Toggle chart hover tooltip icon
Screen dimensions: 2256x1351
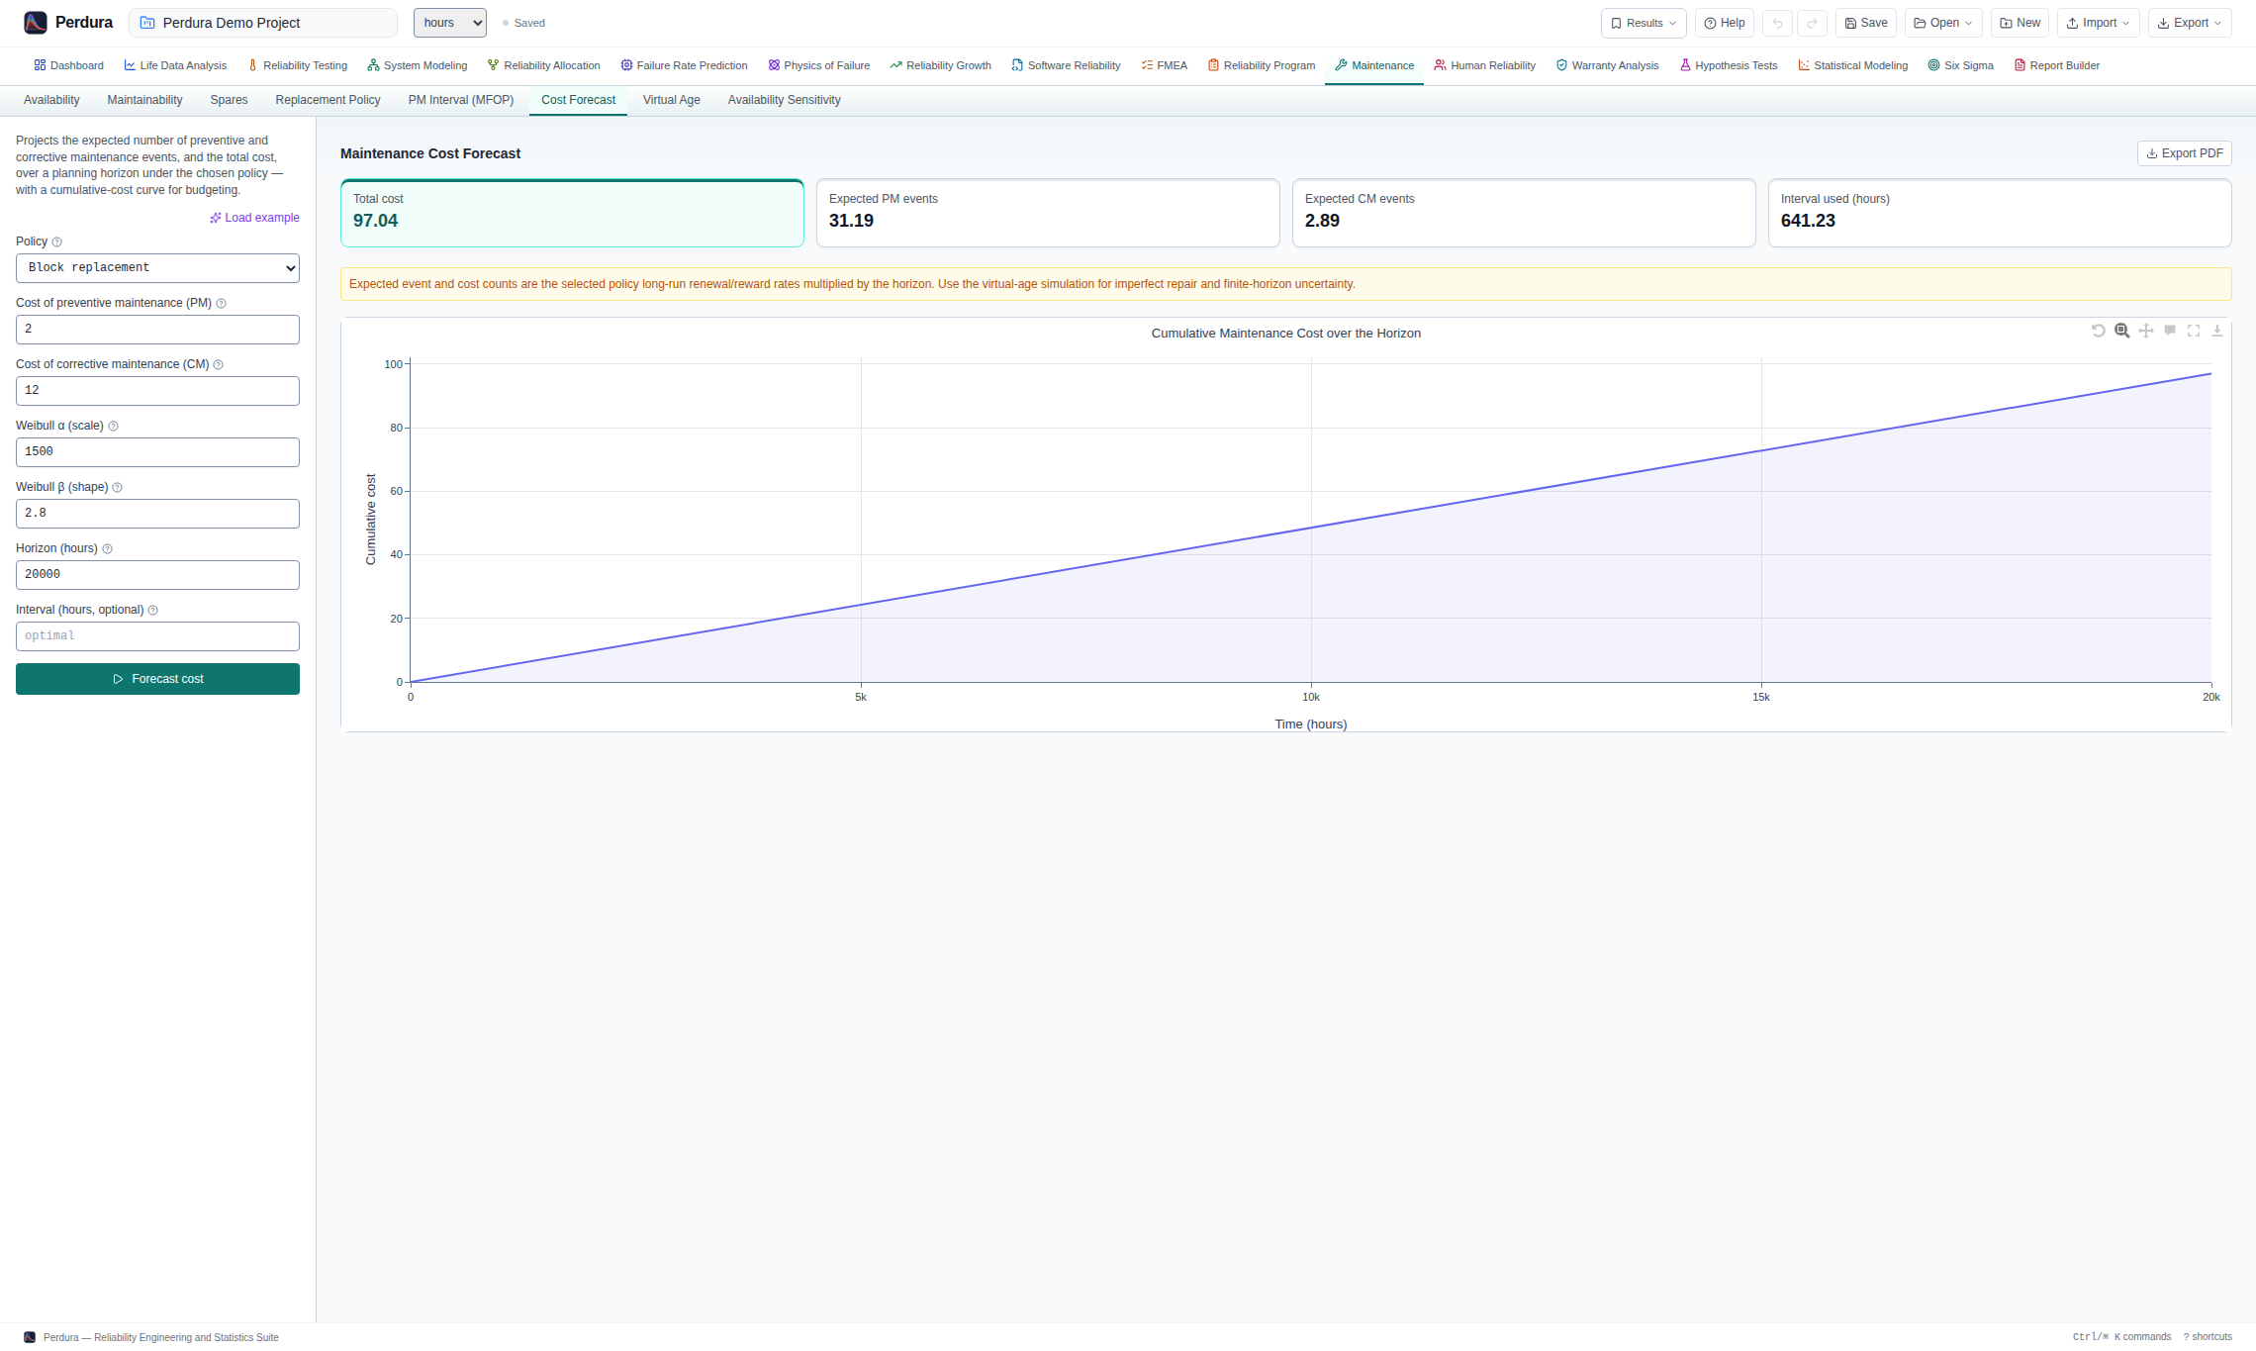coord(2169,331)
